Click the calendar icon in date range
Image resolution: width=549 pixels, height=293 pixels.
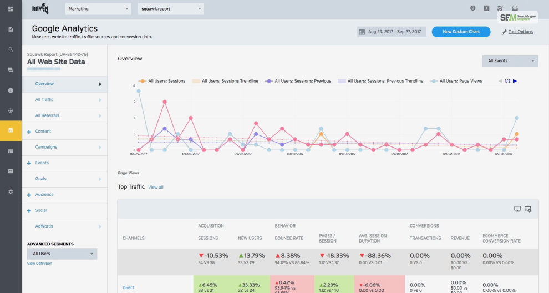362,32
